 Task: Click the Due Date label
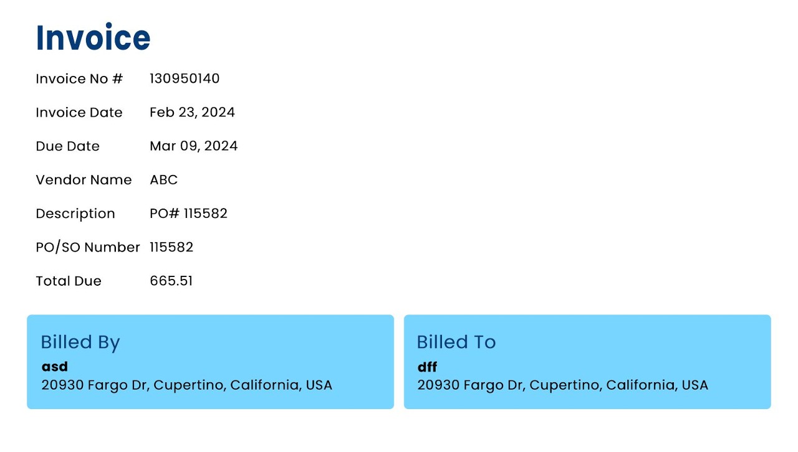(67, 146)
